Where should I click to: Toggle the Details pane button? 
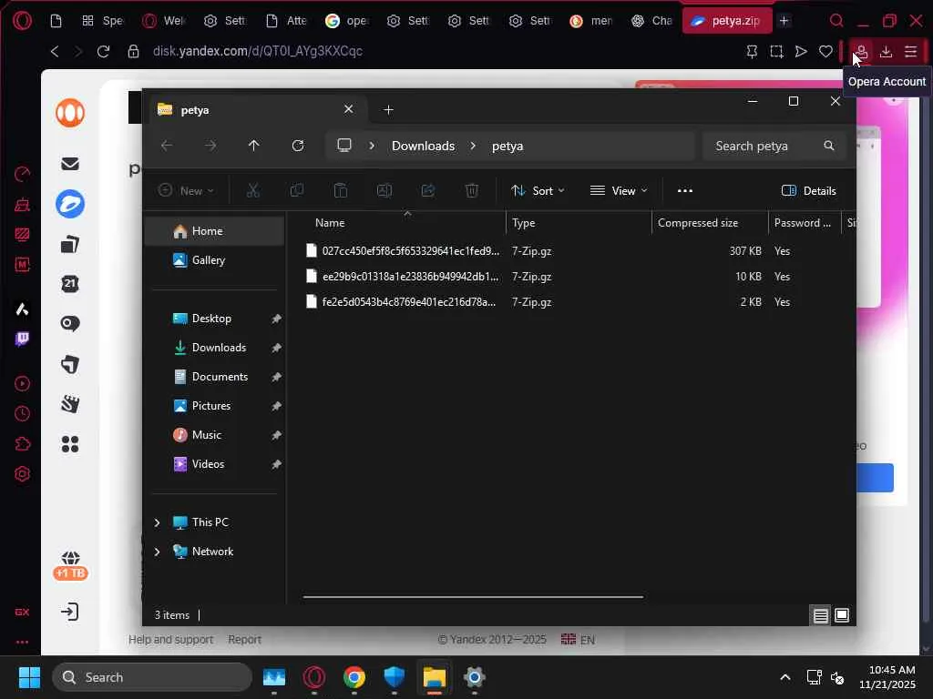[808, 191]
